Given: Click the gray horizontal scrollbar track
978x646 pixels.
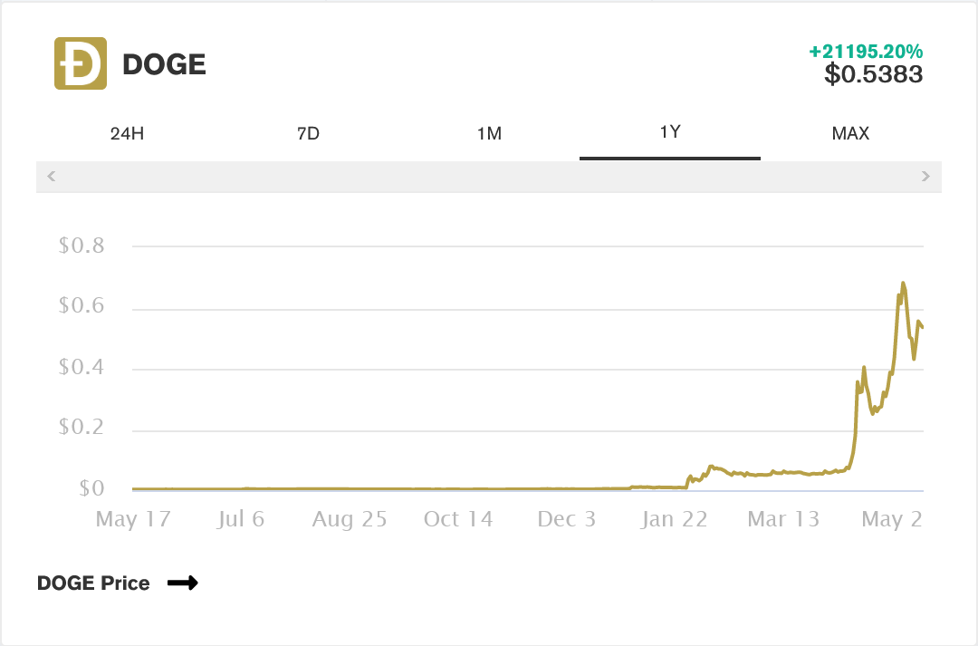Looking at the screenshot, I should click(x=489, y=176).
